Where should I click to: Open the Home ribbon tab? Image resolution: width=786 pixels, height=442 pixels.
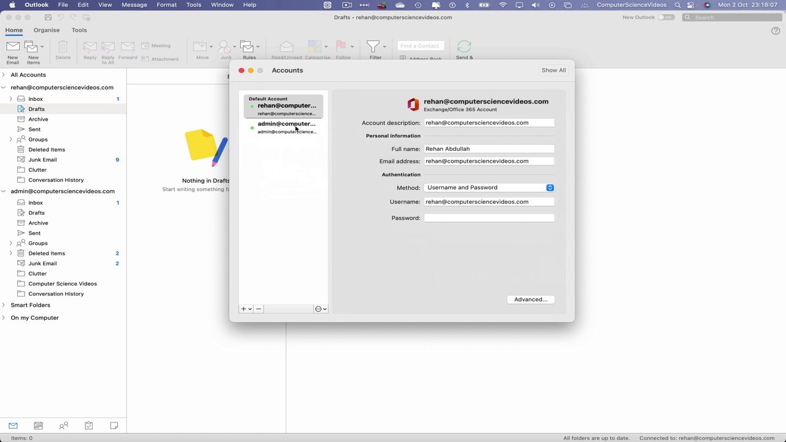tap(14, 30)
